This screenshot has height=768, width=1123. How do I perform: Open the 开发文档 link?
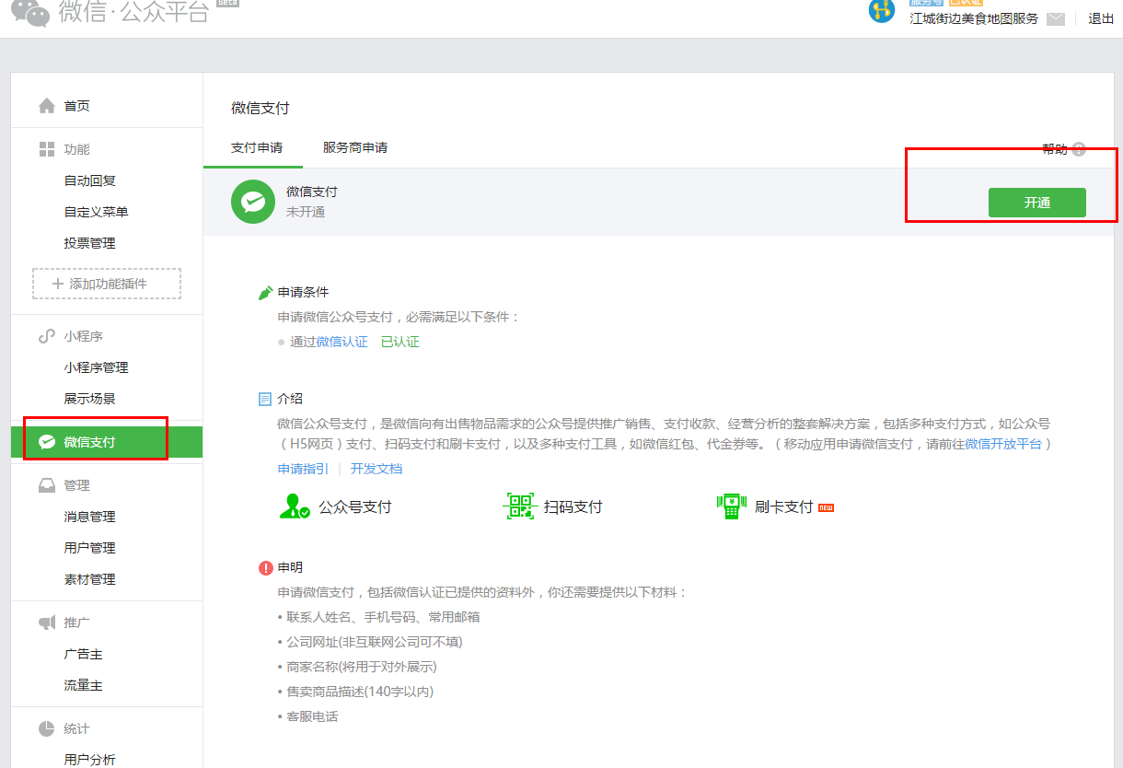point(376,469)
